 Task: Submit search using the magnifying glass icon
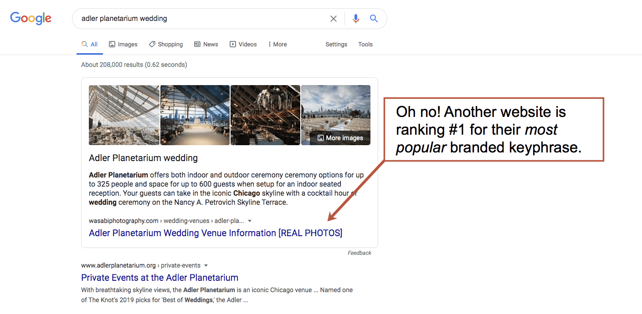374,19
